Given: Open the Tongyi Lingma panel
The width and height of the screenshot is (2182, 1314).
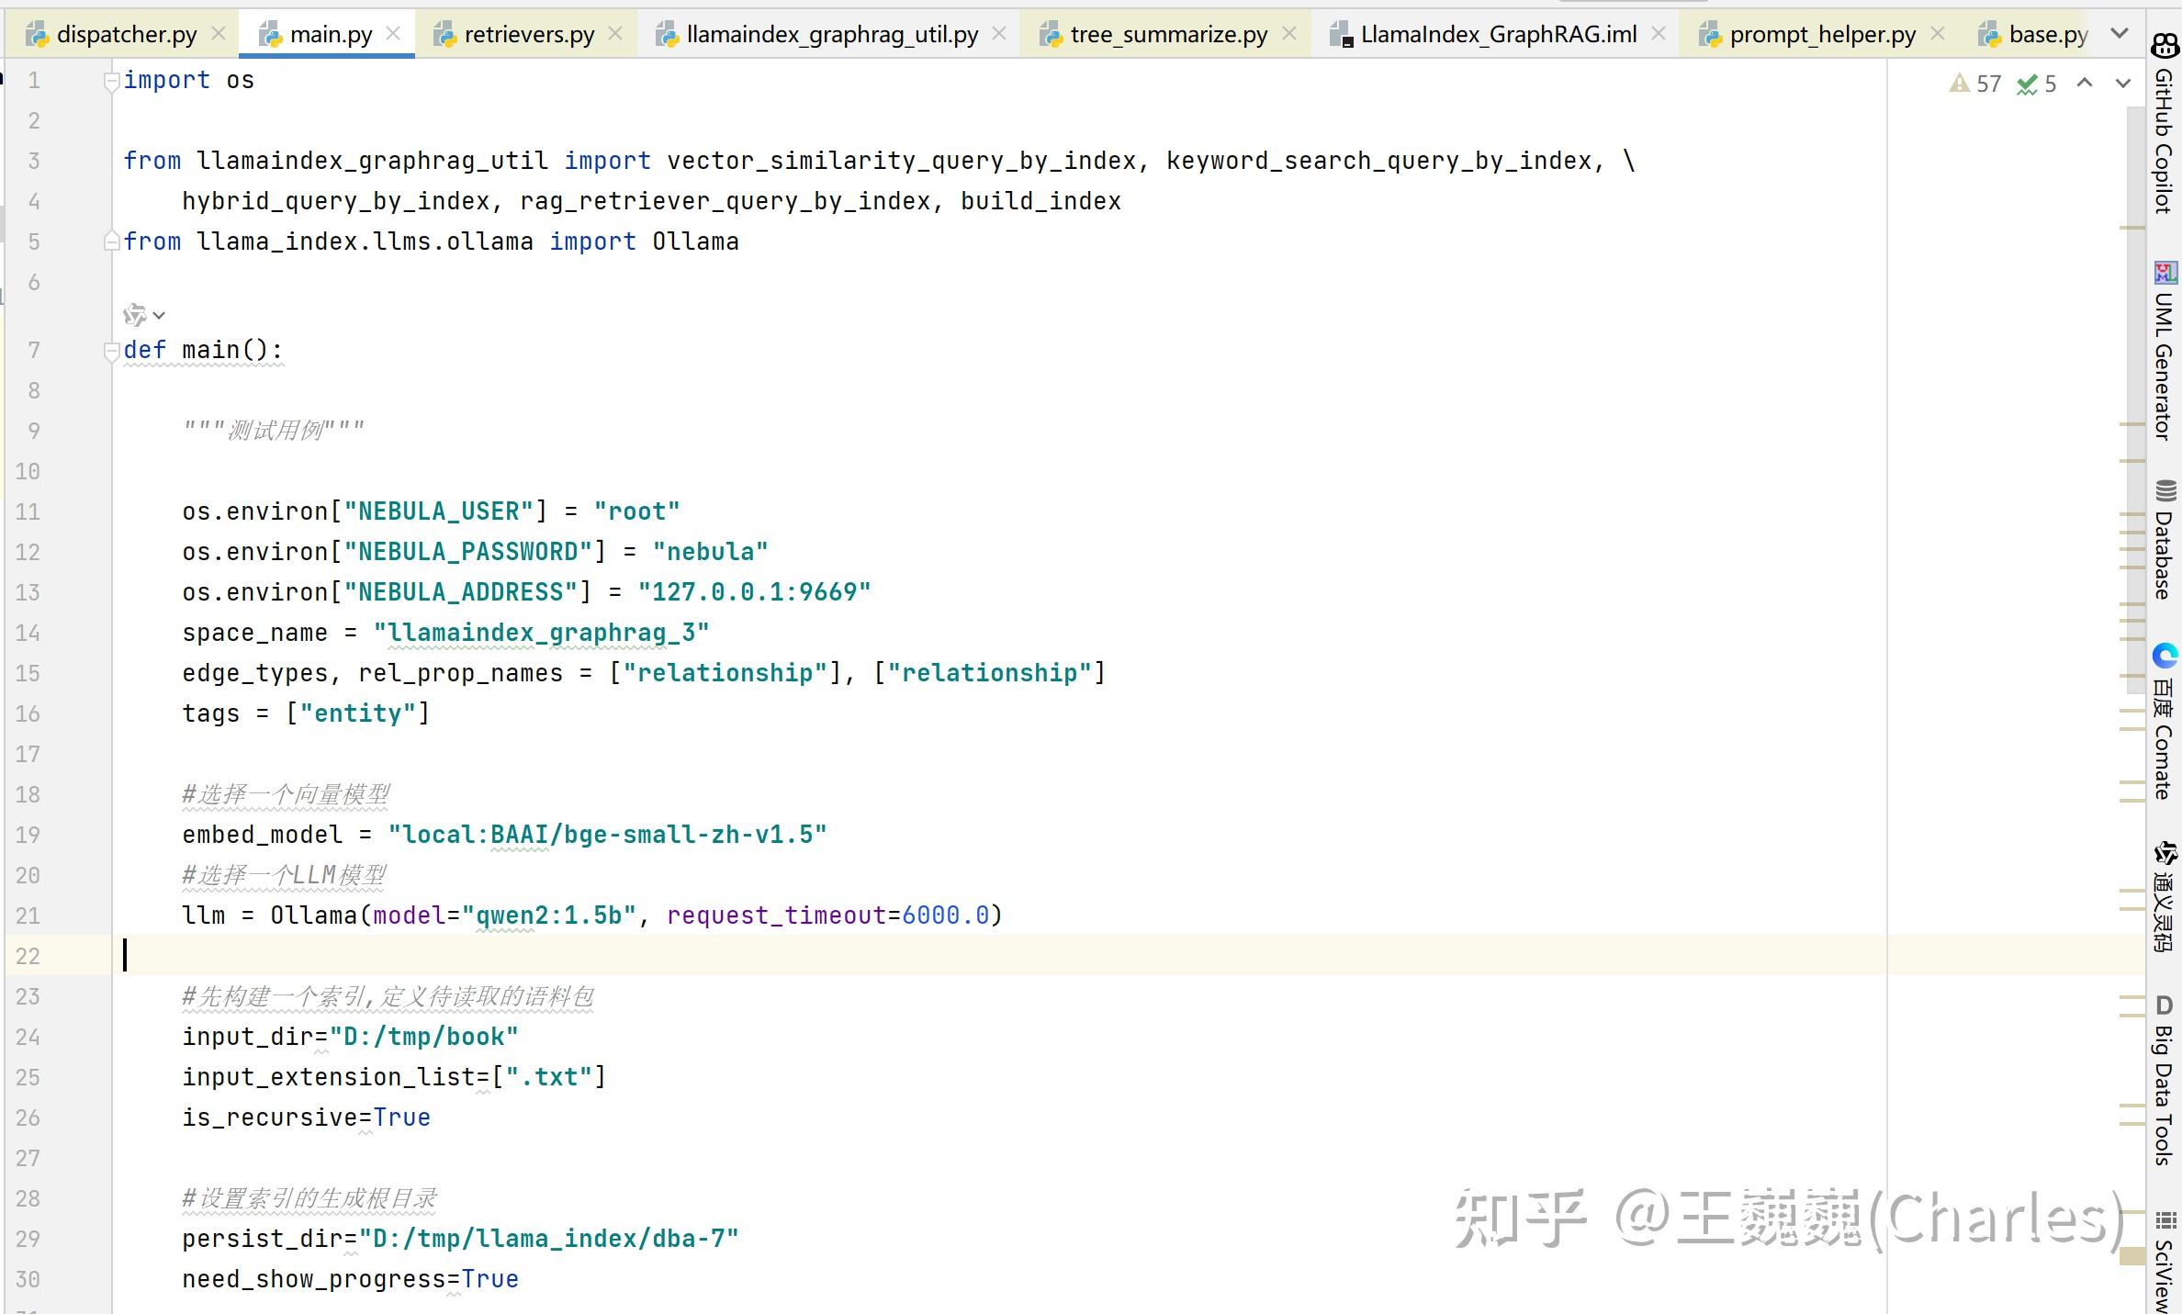Looking at the screenshot, I should tap(2165, 897).
